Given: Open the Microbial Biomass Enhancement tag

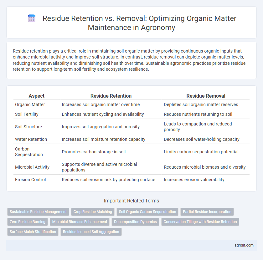Looking at the screenshot, I should (x=80, y=222).
